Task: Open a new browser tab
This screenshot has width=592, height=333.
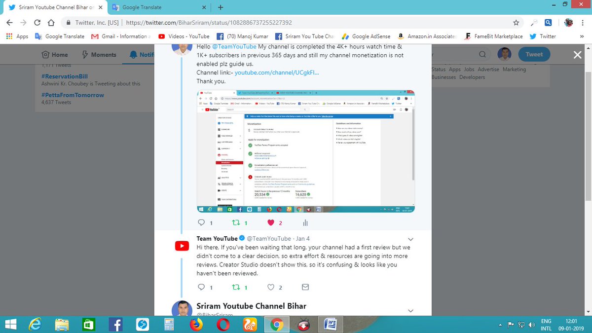Action: [x=220, y=7]
